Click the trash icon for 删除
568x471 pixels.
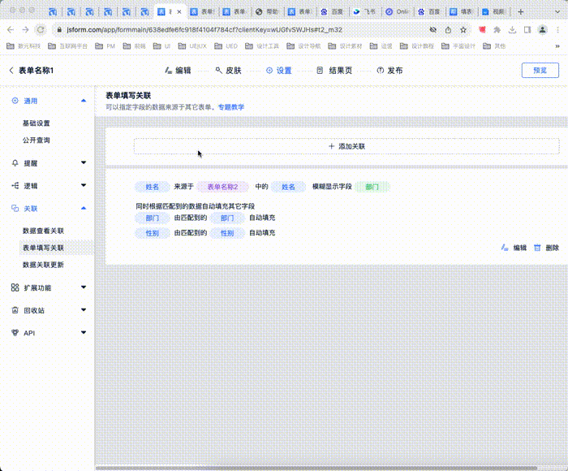537,248
